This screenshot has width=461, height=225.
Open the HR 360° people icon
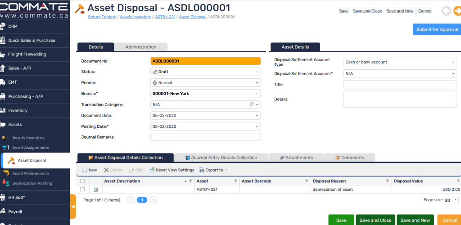click(x=3, y=198)
